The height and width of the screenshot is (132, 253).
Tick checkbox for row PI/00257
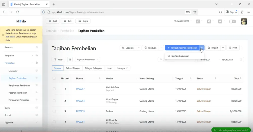tap(54, 89)
